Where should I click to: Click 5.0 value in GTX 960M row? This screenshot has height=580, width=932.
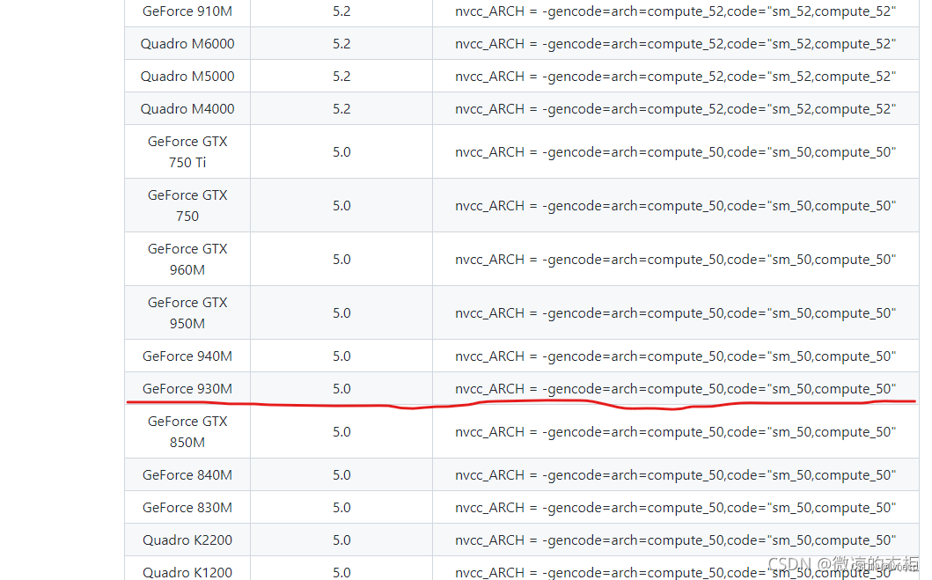341,260
